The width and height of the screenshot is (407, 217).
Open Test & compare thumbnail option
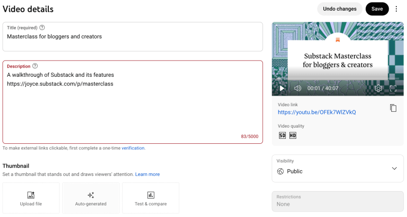151,198
